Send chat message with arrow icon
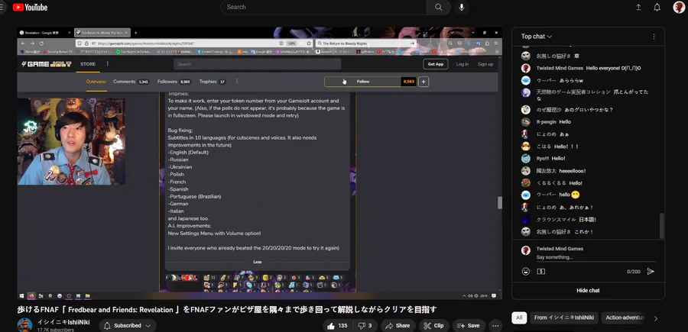 (x=651, y=272)
